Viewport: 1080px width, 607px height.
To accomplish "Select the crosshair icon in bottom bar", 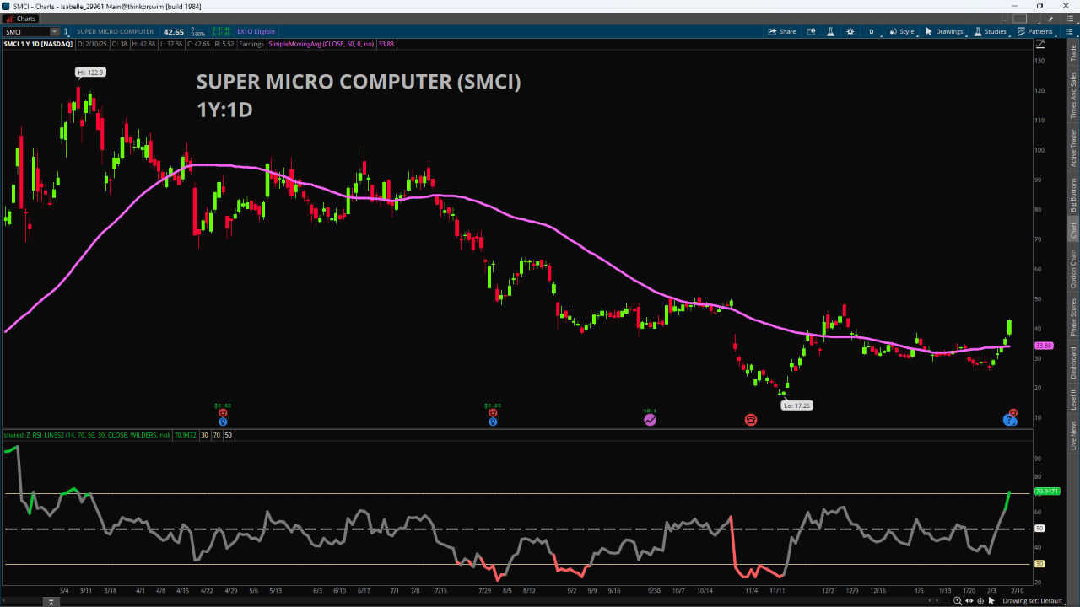I will tap(980, 601).
